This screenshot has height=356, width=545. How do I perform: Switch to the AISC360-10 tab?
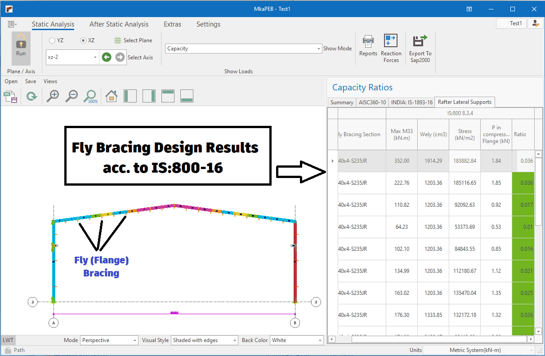pos(372,102)
